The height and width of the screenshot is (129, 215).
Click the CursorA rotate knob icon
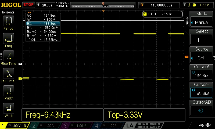[x=193, y=72]
